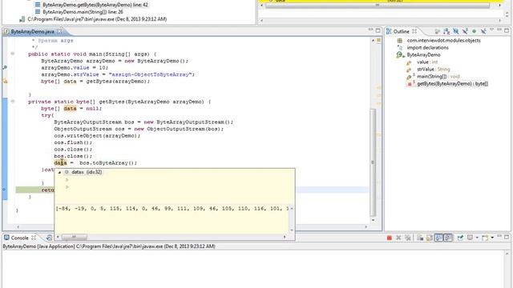
Task: Toggle Hide Non-Public Members green dot icon
Action: (x=474, y=31)
